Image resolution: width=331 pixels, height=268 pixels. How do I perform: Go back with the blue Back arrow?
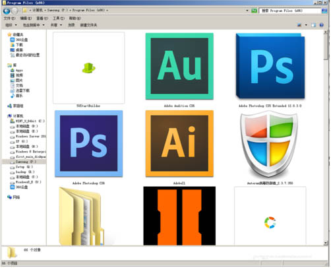pyautogui.click(x=7, y=11)
